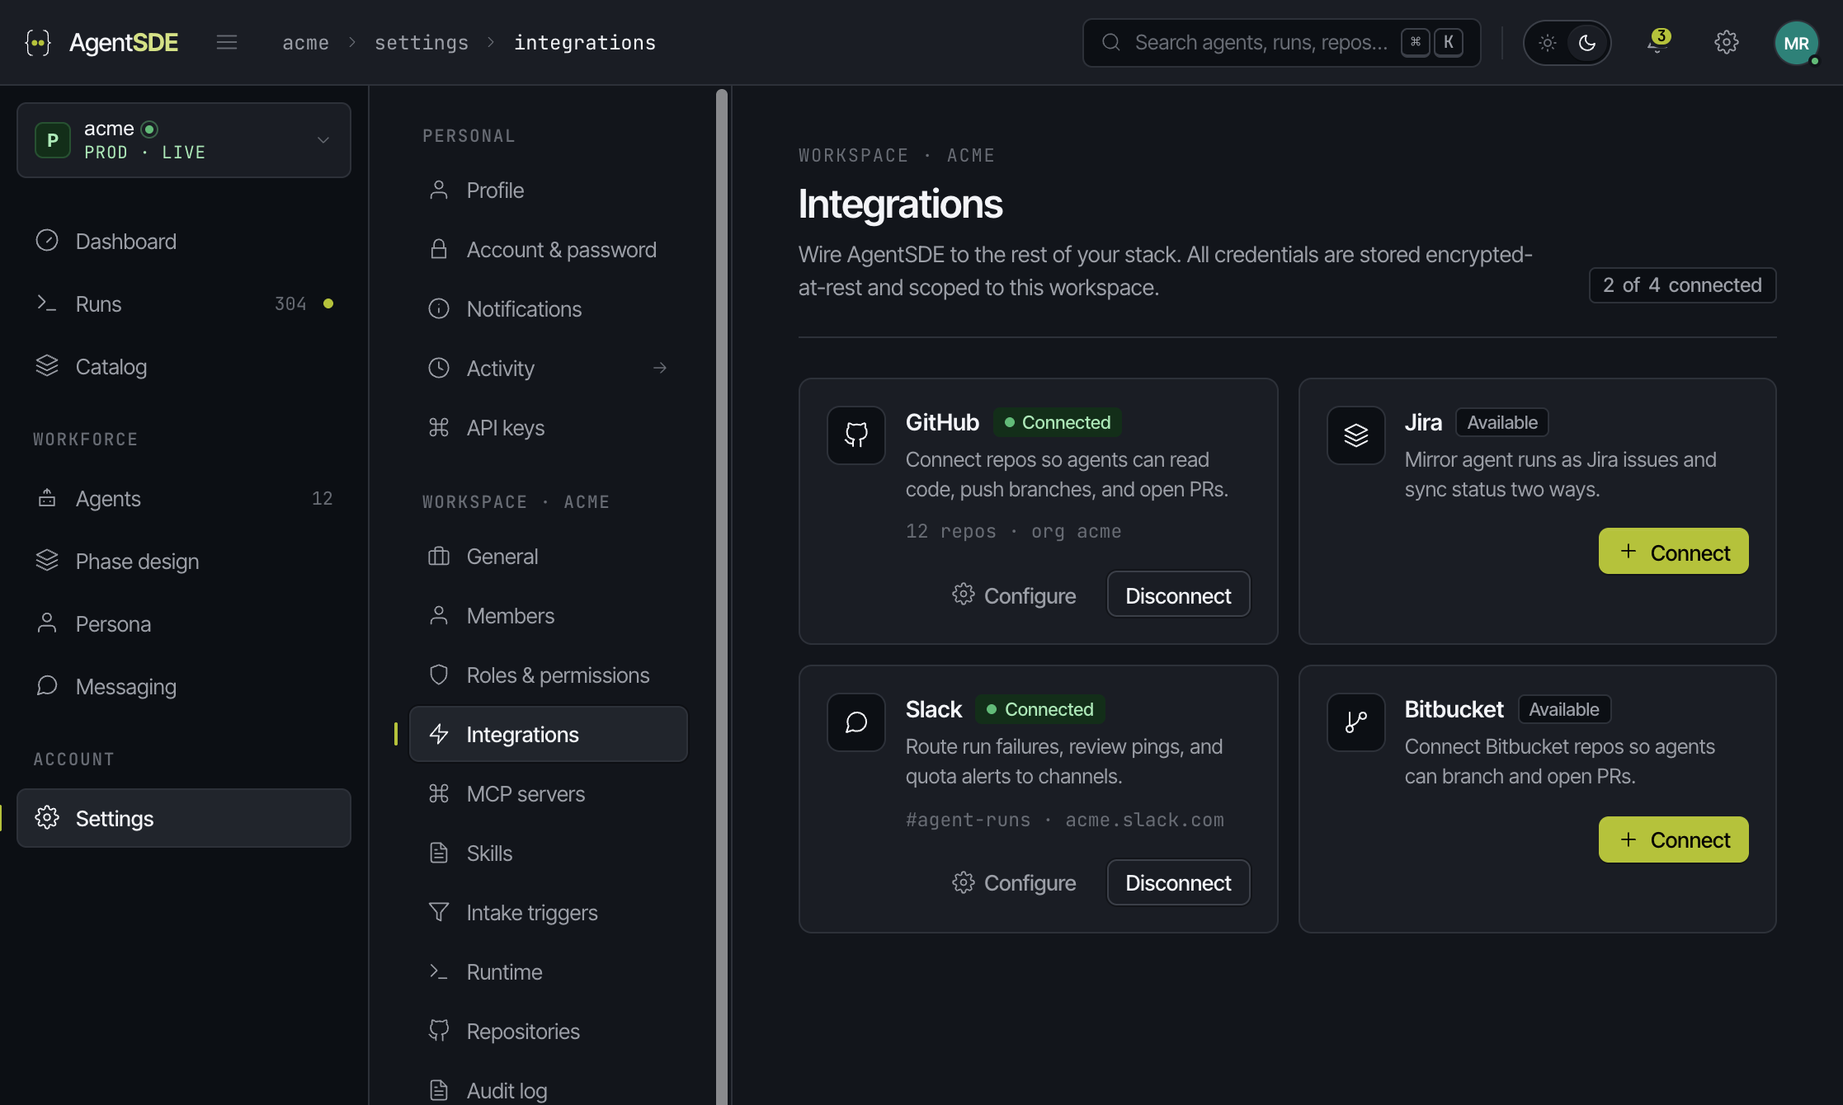Screen dimensions: 1843x1105
Task: Click the 304 runs count
Action: (x=290, y=304)
